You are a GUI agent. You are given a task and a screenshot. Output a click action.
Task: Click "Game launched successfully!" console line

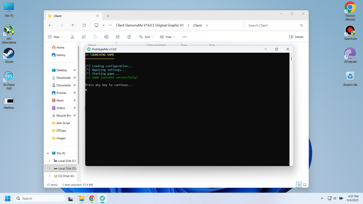pyautogui.click(x=111, y=77)
